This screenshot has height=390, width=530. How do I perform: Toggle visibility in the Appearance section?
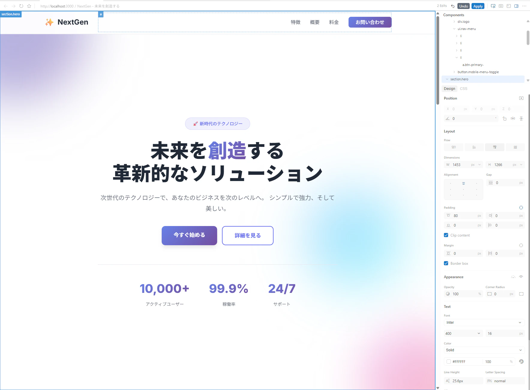point(521,277)
